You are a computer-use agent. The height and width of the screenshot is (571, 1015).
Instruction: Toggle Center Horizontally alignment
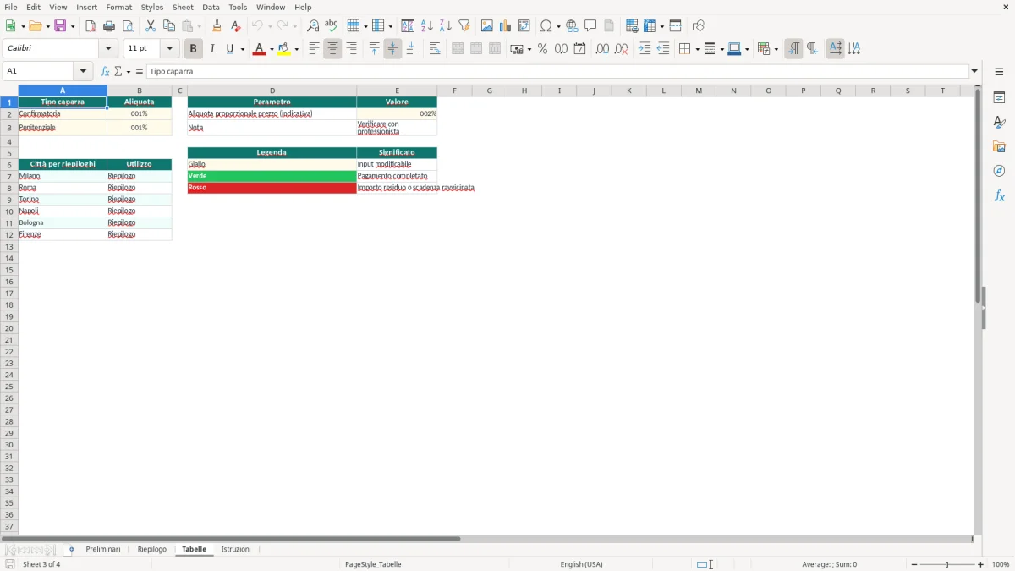point(332,49)
